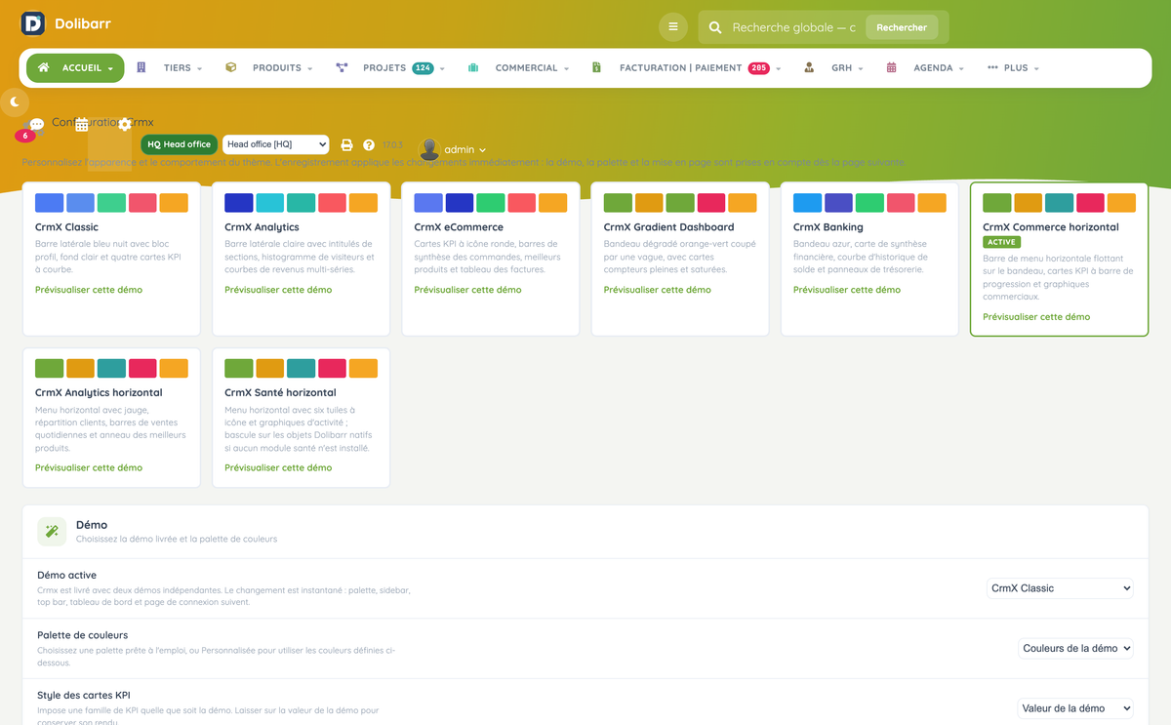Image resolution: width=1171 pixels, height=725 pixels.
Task: Open the Plus menu
Action: (x=1013, y=68)
